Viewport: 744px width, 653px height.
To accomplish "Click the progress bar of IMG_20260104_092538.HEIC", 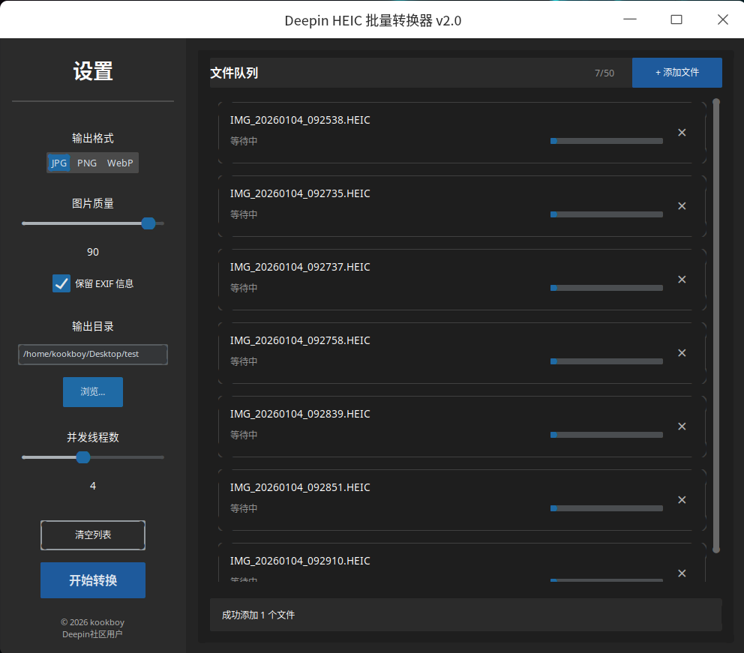I will point(607,141).
